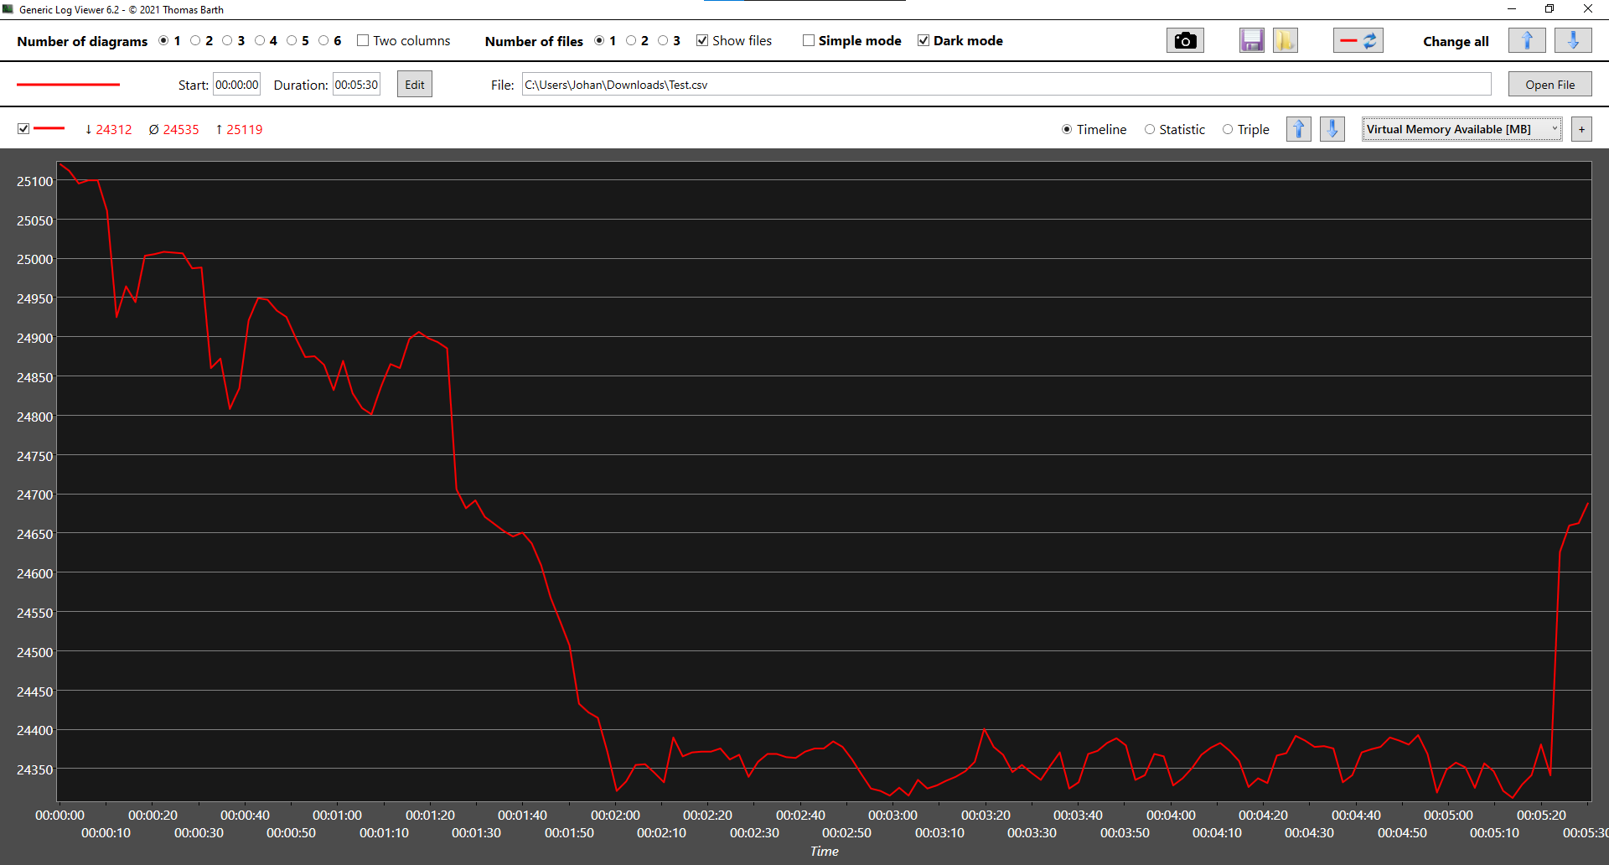Click the purple floppy disk save icon
The height and width of the screenshot is (865, 1609).
[x=1251, y=40]
